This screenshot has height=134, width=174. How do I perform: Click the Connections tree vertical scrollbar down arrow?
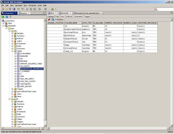pos(45,125)
